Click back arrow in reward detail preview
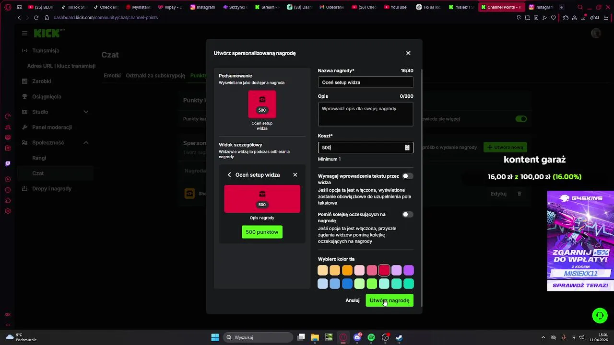The image size is (614, 345). 229,175
